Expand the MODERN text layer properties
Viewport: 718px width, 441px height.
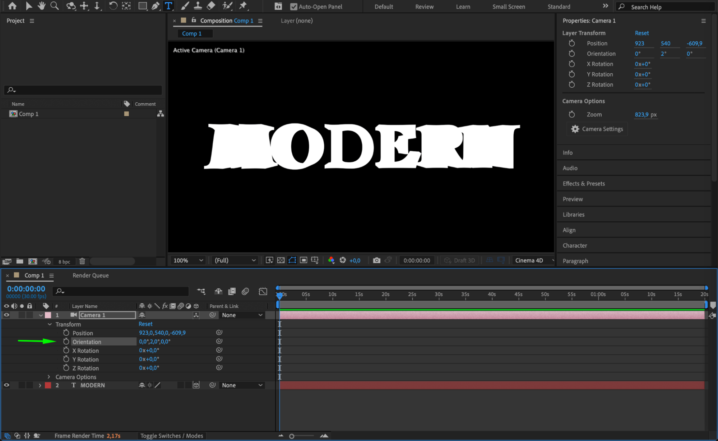pyautogui.click(x=40, y=385)
